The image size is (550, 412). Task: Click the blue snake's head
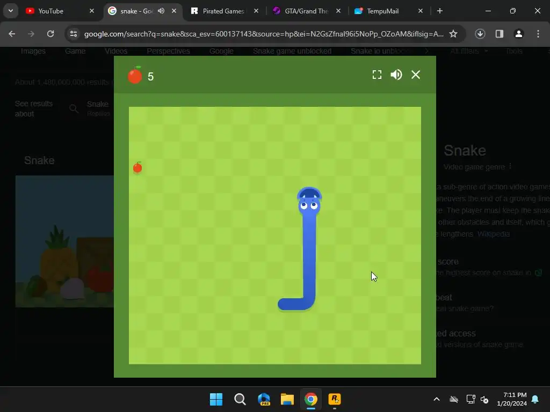tap(309, 201)
